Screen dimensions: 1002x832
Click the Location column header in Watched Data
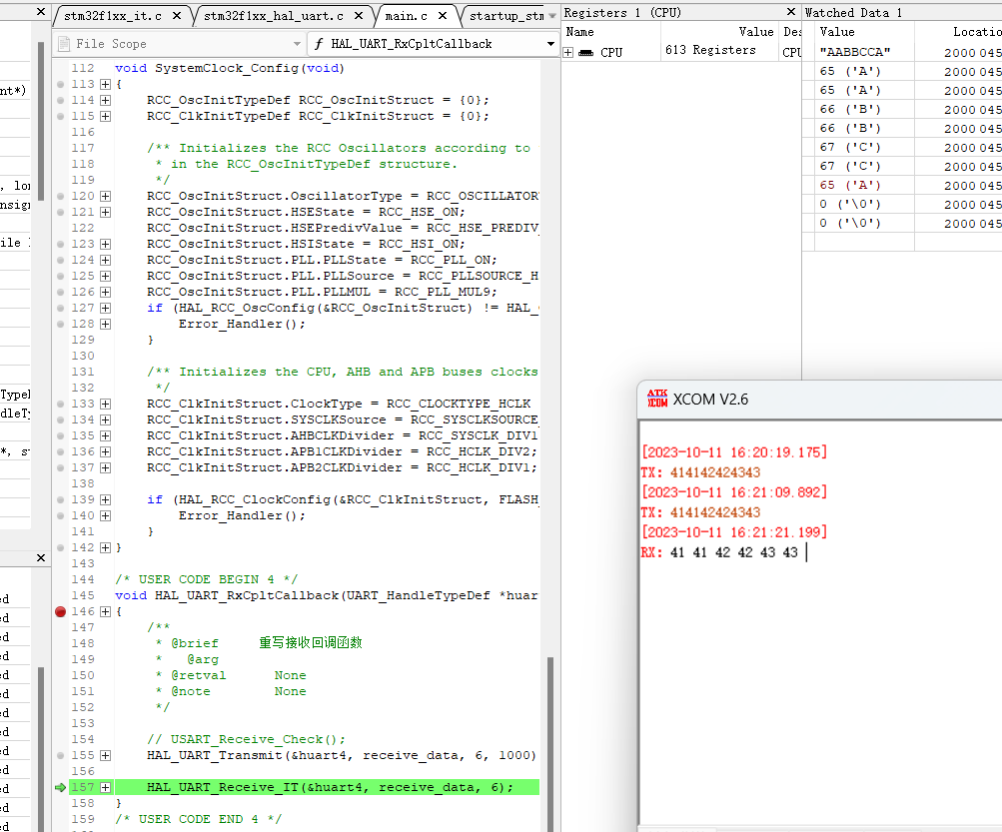click(x=977, y=32)
